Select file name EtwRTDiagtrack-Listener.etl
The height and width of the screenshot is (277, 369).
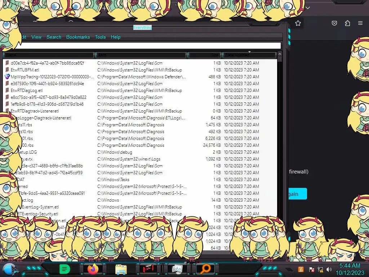[x=35, y=111]
